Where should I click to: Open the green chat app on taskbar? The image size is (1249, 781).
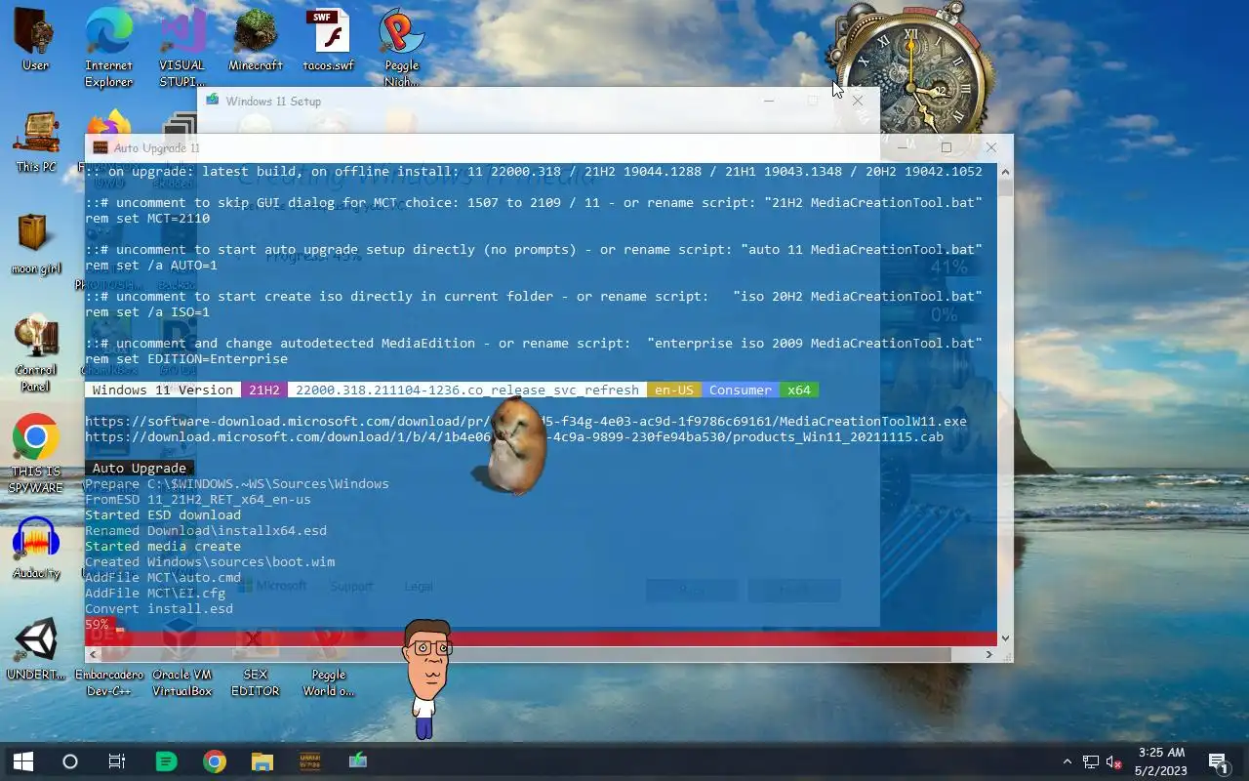click(167, 761)
